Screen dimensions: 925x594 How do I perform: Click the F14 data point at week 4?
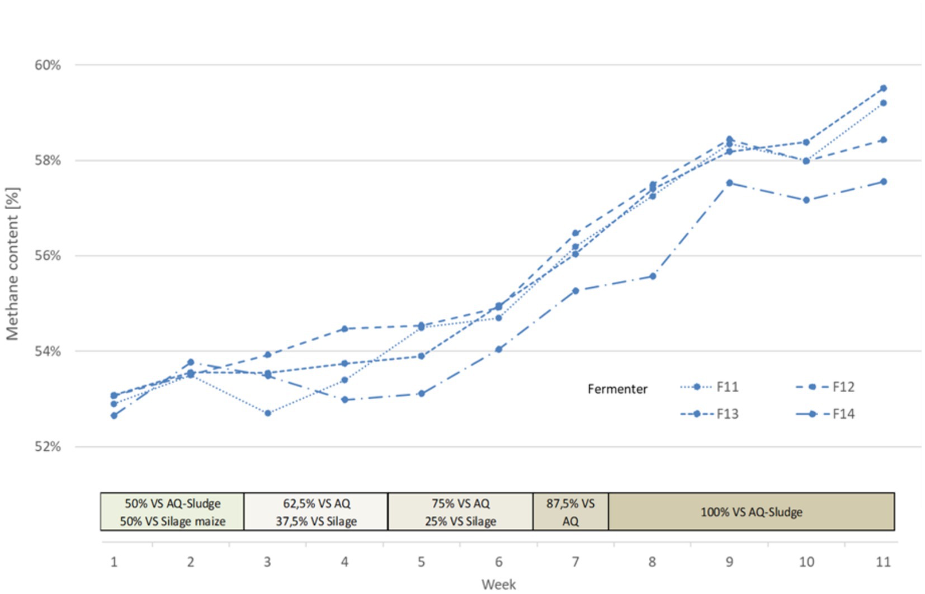click(344, 400)
